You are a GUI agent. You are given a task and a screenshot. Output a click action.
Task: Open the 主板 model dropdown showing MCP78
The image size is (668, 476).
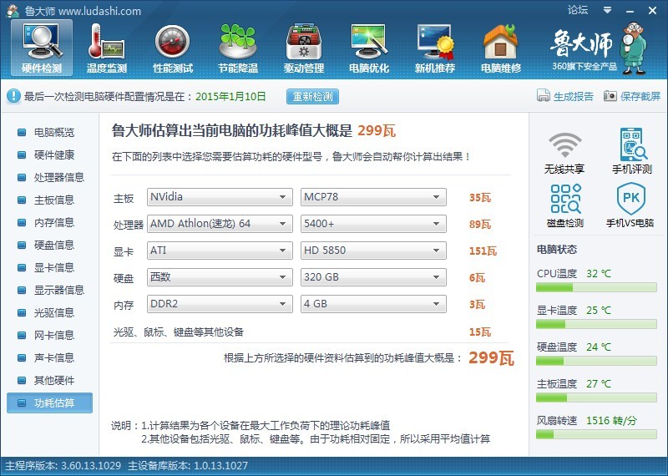(373, 197)
